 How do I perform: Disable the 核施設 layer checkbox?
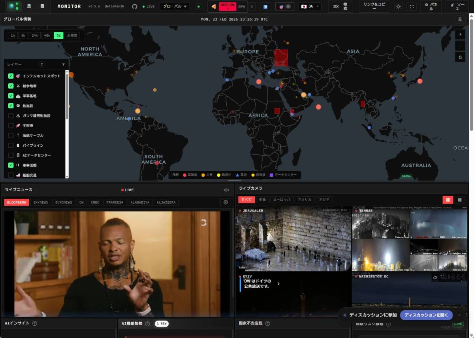pyautogui.click(x=11, y=106)
